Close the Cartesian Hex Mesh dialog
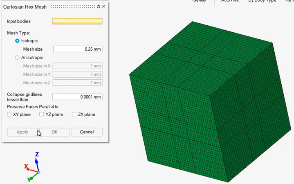Image resolution: width=294 pixels, height=184 pixels. (104, 7)
